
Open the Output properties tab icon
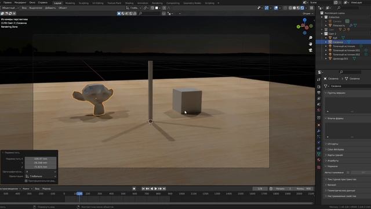point(319,93)
